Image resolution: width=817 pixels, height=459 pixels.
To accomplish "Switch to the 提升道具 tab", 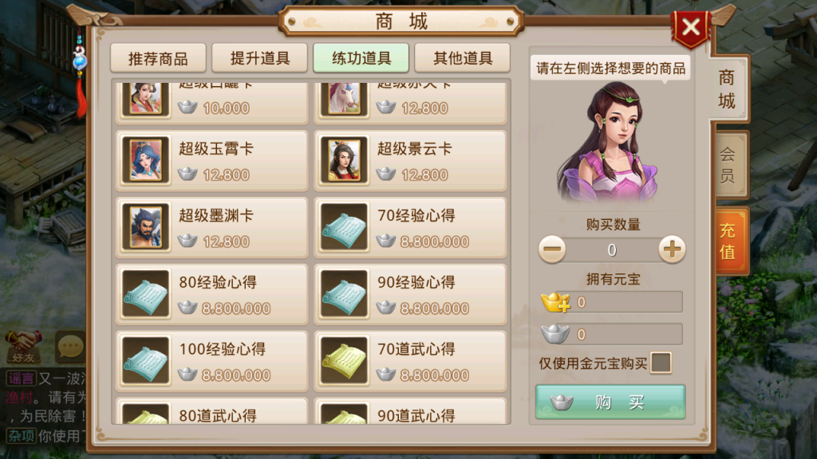I will point(260,57).
